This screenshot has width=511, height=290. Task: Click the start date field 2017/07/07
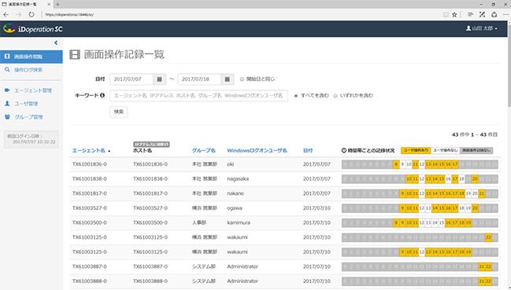click(x=131, y=79)
